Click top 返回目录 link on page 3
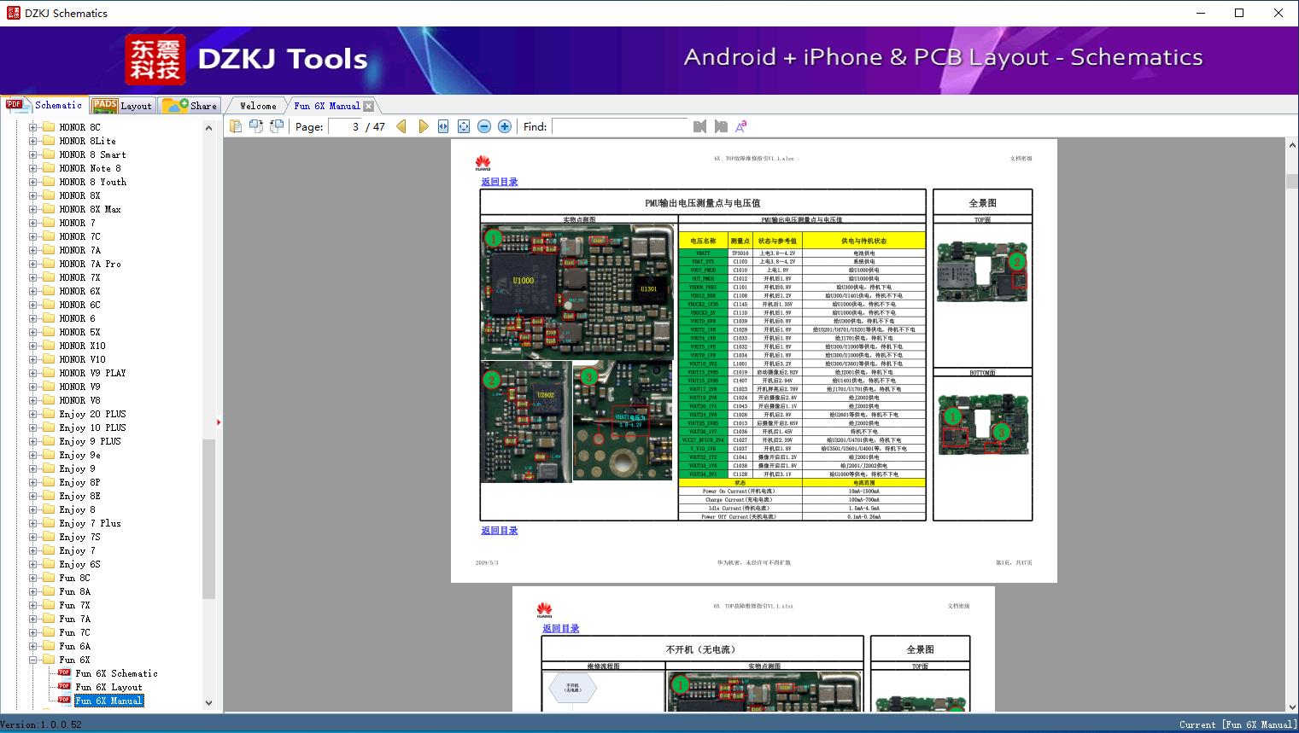The image size is (1299, 733). pyautogui.click(x=499, y=182)
